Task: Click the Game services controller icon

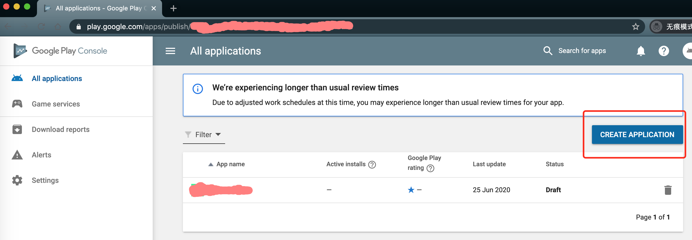Action: (17, 104)
